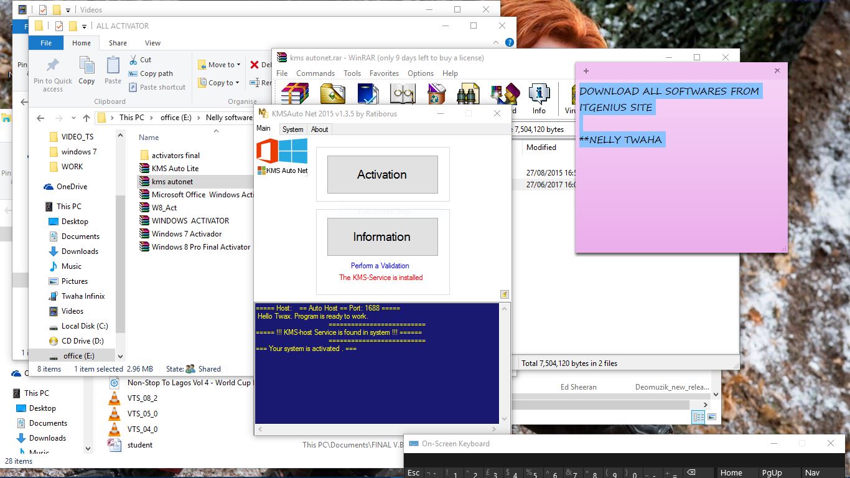Launch the WinRAR Wizard icon
This screenshot has width=850, height=478.
(504, 93)
